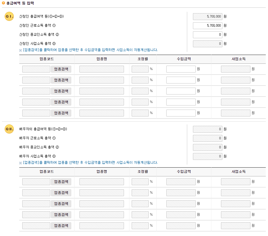
Task: Focus 수입금액 input in applicant's fourth row
Action: tap(181, 102)
